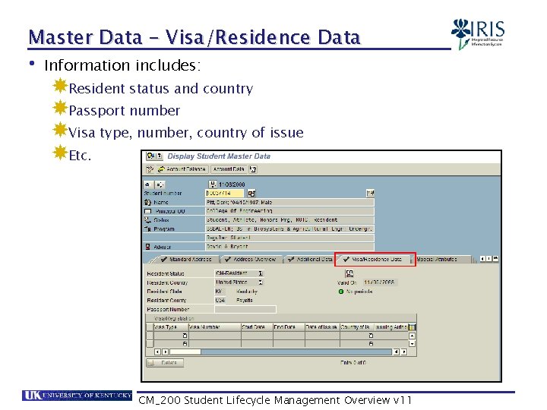Screen dimensions: 547x410
Task: Open Country of Issue search help in second row
Action: (371, 344)
